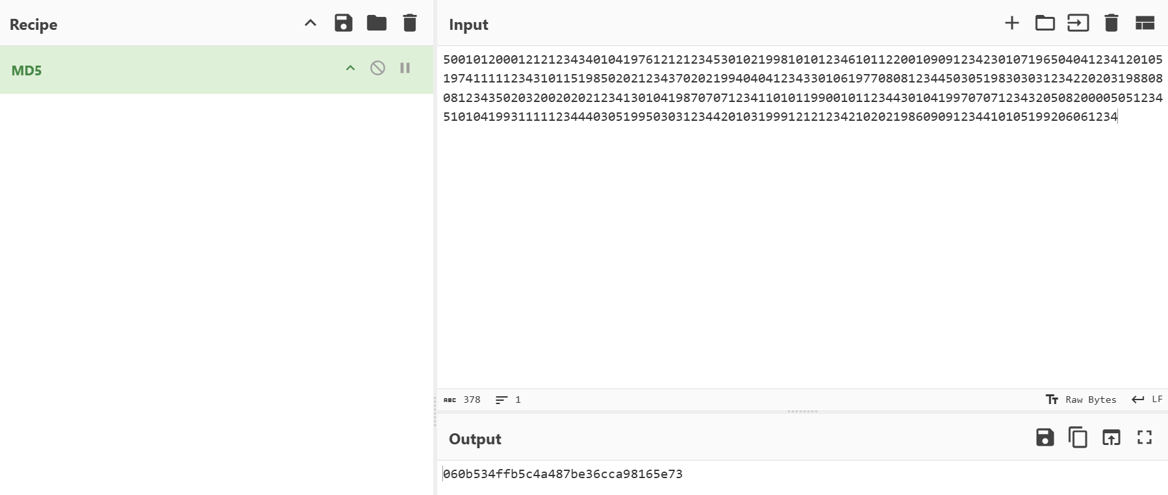Clear input and output with trash icon
Viewport: 1168px width, 495px height.
[x=1111, y=23]
